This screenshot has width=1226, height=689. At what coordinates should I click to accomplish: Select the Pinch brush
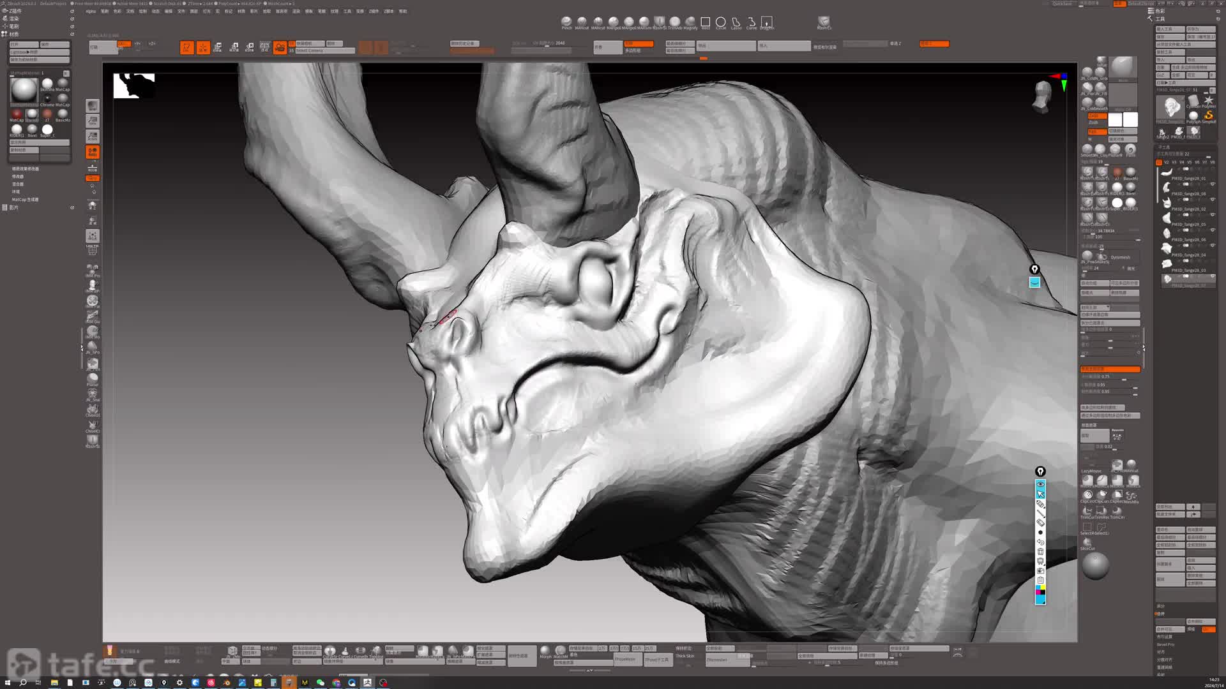(x=566, y=22)
